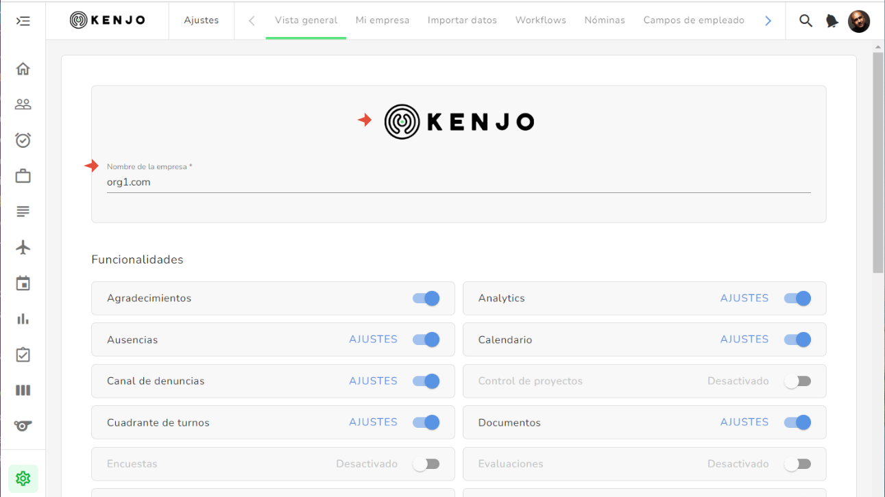Open the Importar datos tab
This screenshot has width=885, height=497.
pos(462,20)
